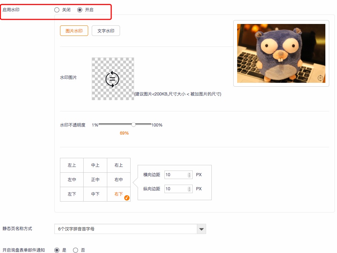
Task: Choose 左下 watermark position
Action: [72, 194]
